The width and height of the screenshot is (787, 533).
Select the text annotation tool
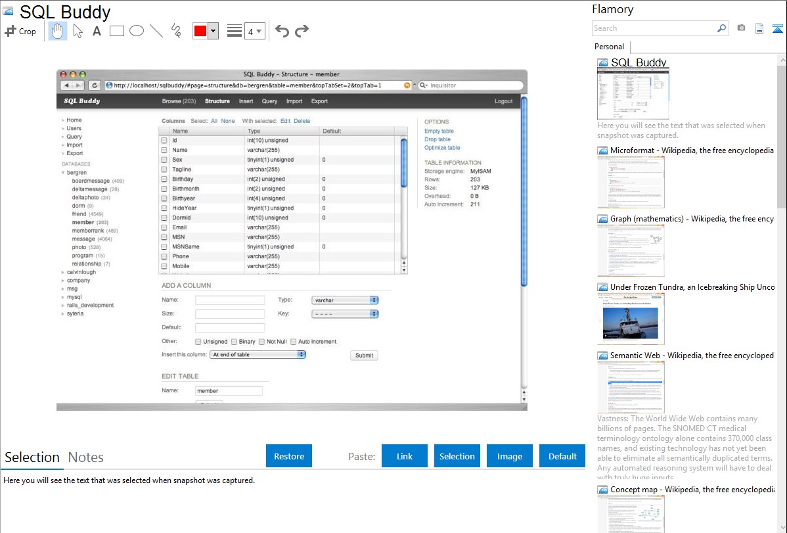pyautogui.click(x=97, y=31)
